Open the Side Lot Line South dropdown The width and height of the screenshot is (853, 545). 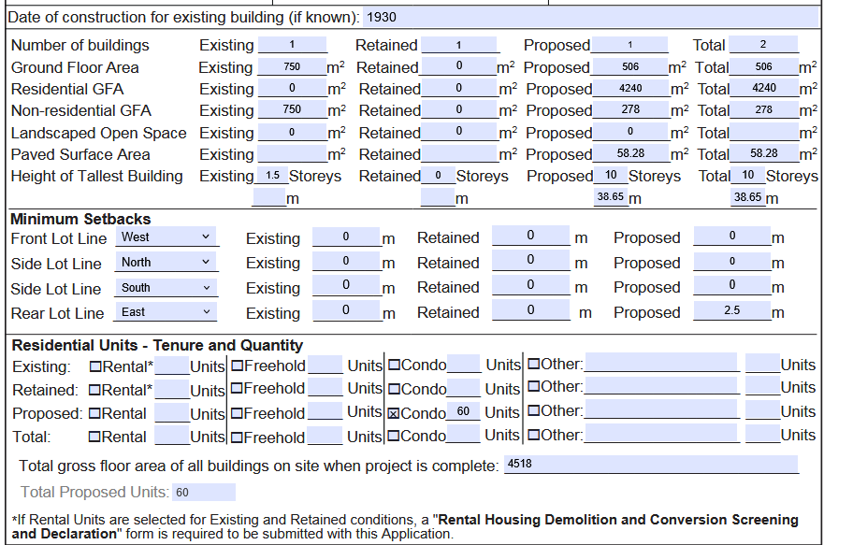pos(166,288)
